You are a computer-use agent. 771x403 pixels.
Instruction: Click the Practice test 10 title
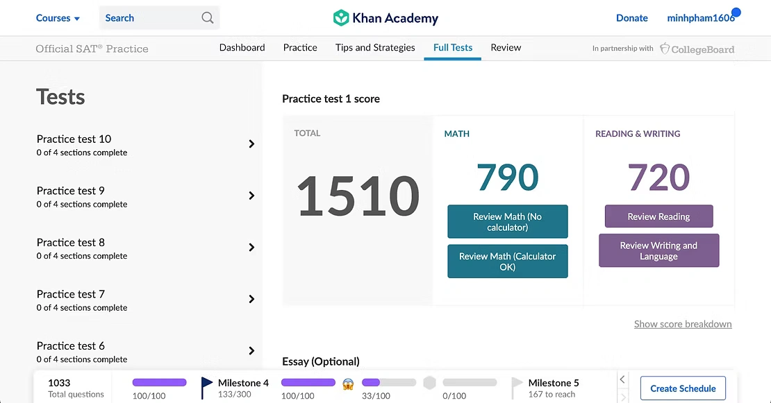[74, 139]
